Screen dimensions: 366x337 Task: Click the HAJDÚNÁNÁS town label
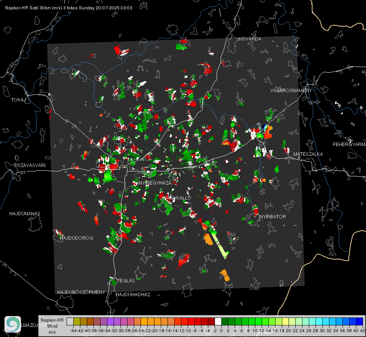point(25,213)
